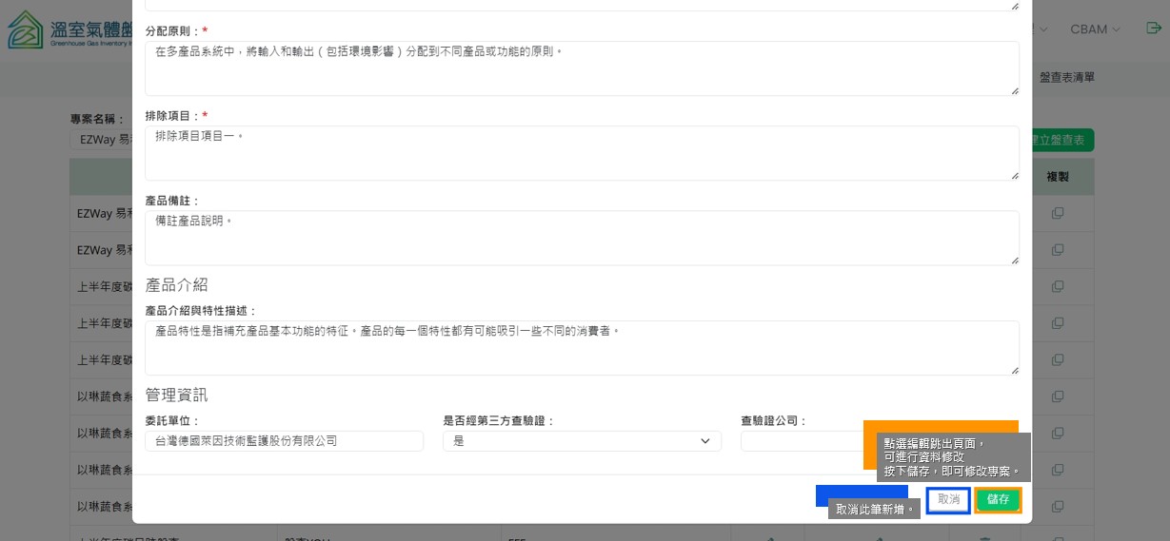The height and width of the screenshot is (541, 1170).
Task: Click the resize handle of the 產品備註 textarea
Action: (x=1014, y=260)
